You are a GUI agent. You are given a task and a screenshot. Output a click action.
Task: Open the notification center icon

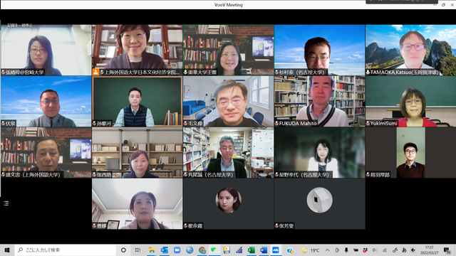pos(447,250)
